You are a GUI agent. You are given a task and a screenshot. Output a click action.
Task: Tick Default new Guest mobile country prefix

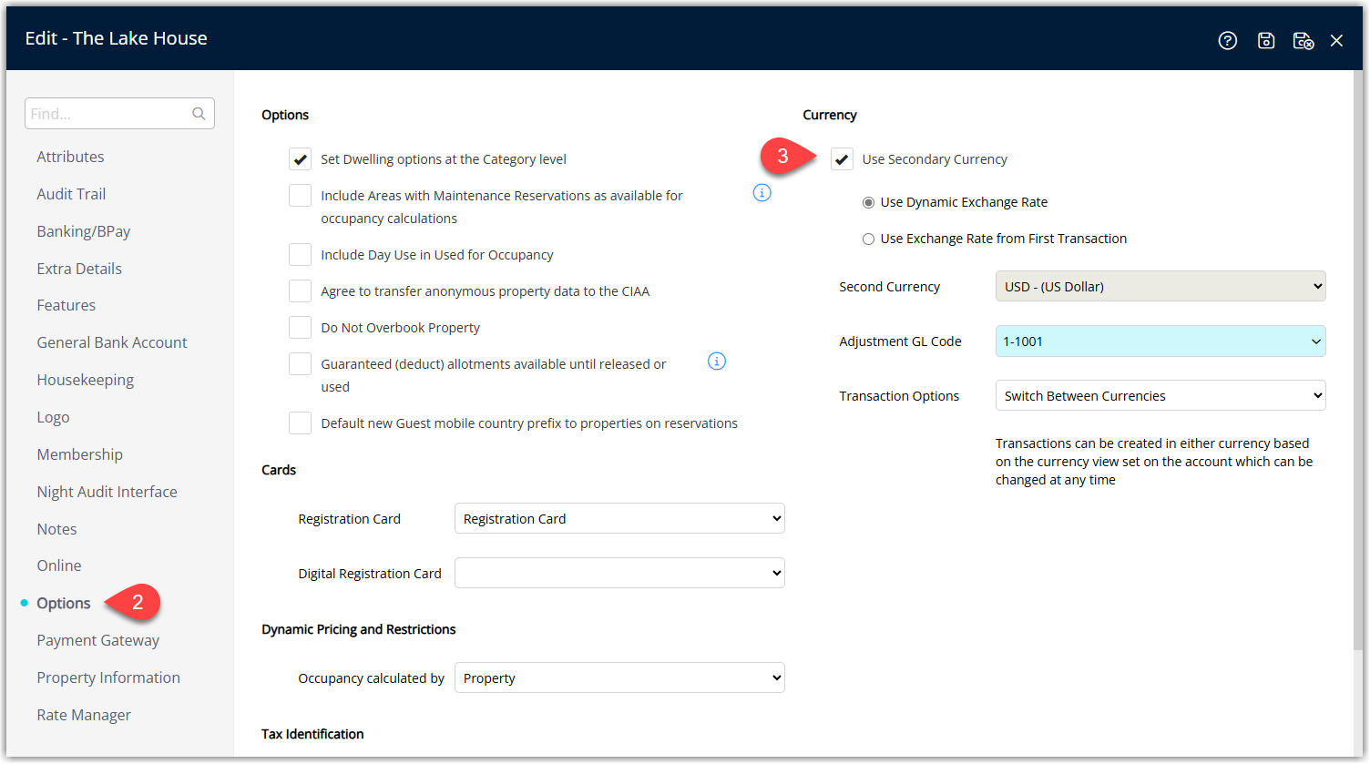tap(300, 423)
